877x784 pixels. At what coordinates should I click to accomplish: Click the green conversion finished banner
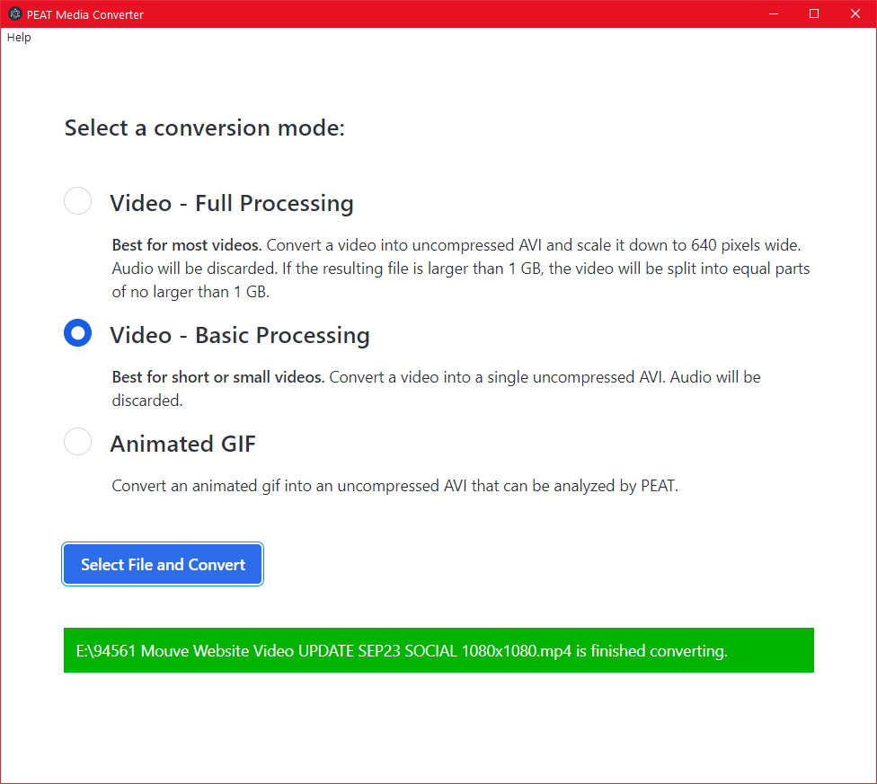438,650
